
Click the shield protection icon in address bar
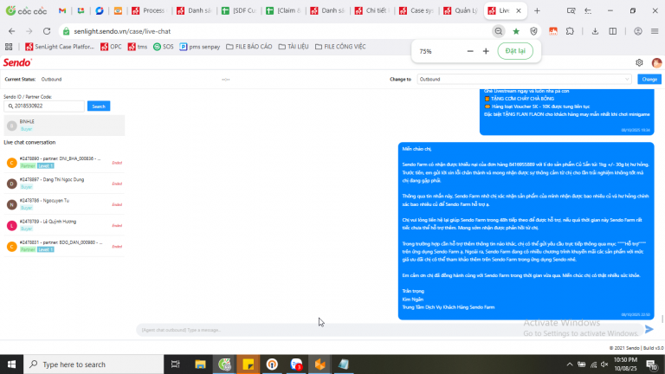coord(533,31)
